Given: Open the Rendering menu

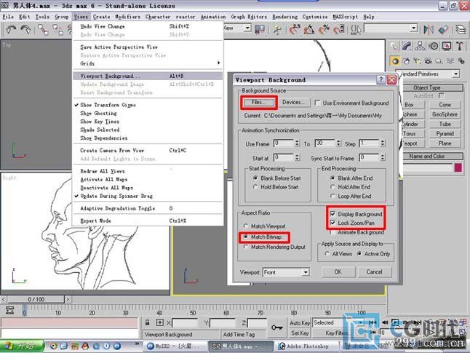Looking at the screenshot, I should pos(284,17).
